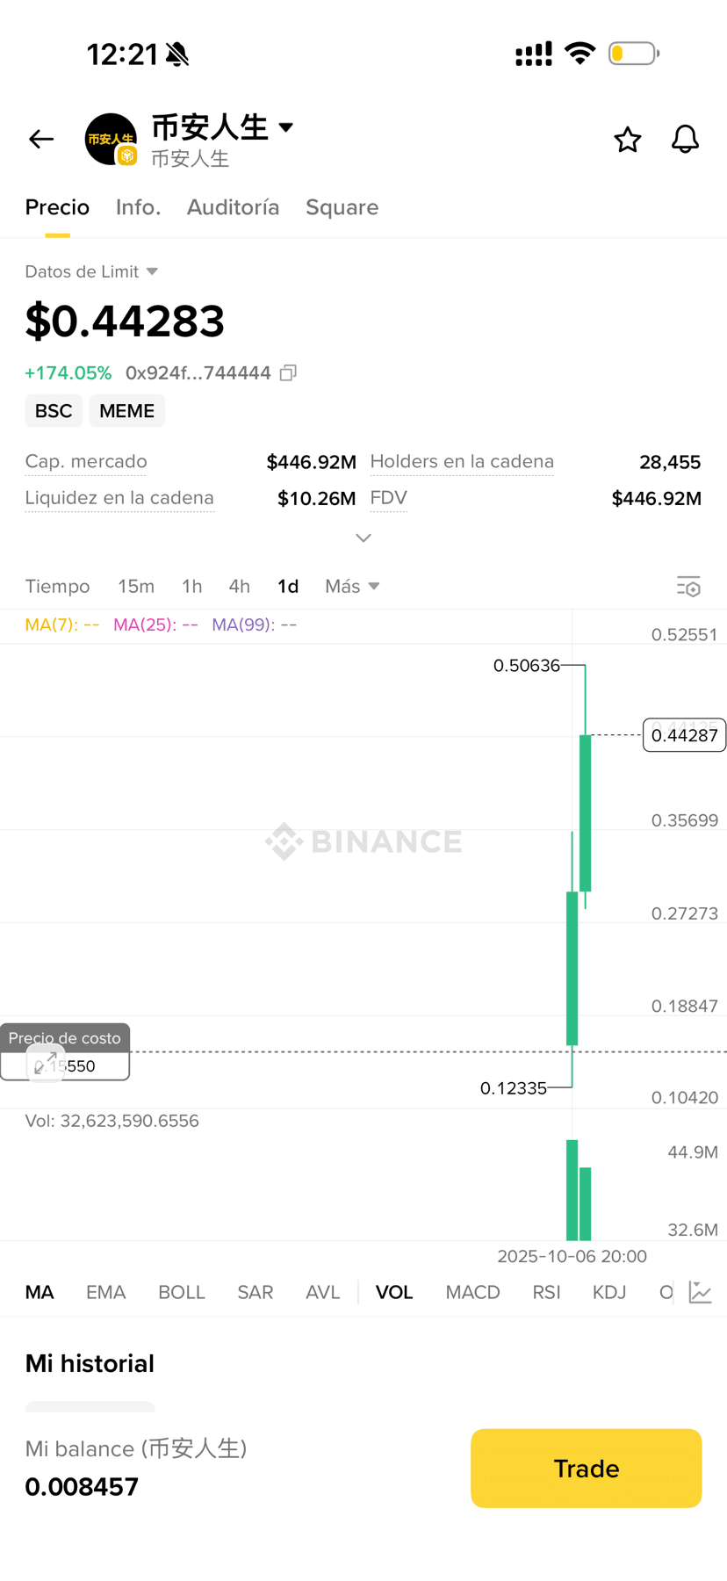Expand more market stats chevron
This screenshot has width=727, height=1581.
[363, 538]
